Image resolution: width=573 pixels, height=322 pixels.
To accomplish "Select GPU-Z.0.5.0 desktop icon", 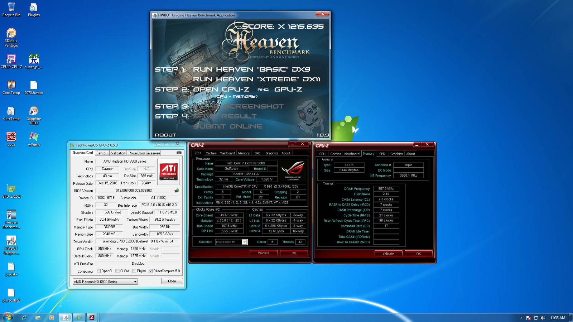I will click(11, 191).
